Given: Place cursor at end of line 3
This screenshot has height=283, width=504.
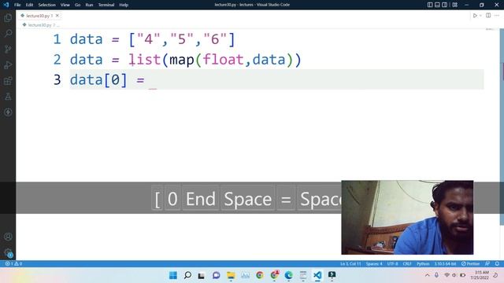Looking at the screenshot, I should click(153, 80).
